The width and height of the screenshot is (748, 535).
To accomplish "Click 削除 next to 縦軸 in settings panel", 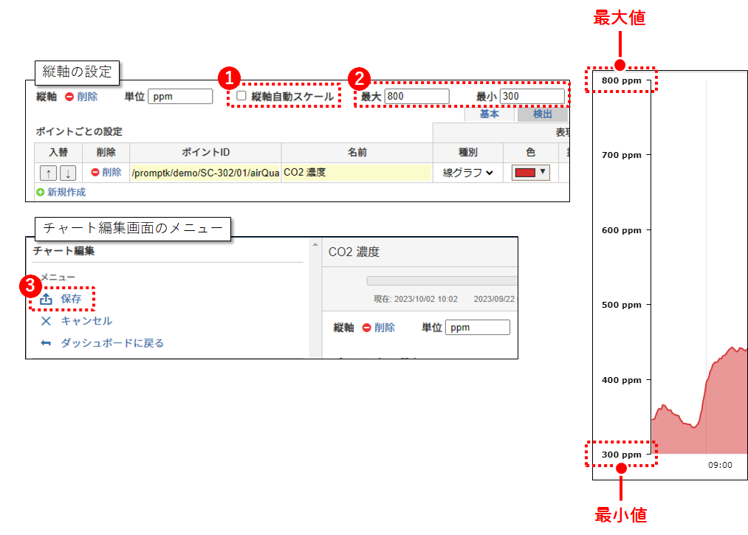I will click(x=87, y=97).
